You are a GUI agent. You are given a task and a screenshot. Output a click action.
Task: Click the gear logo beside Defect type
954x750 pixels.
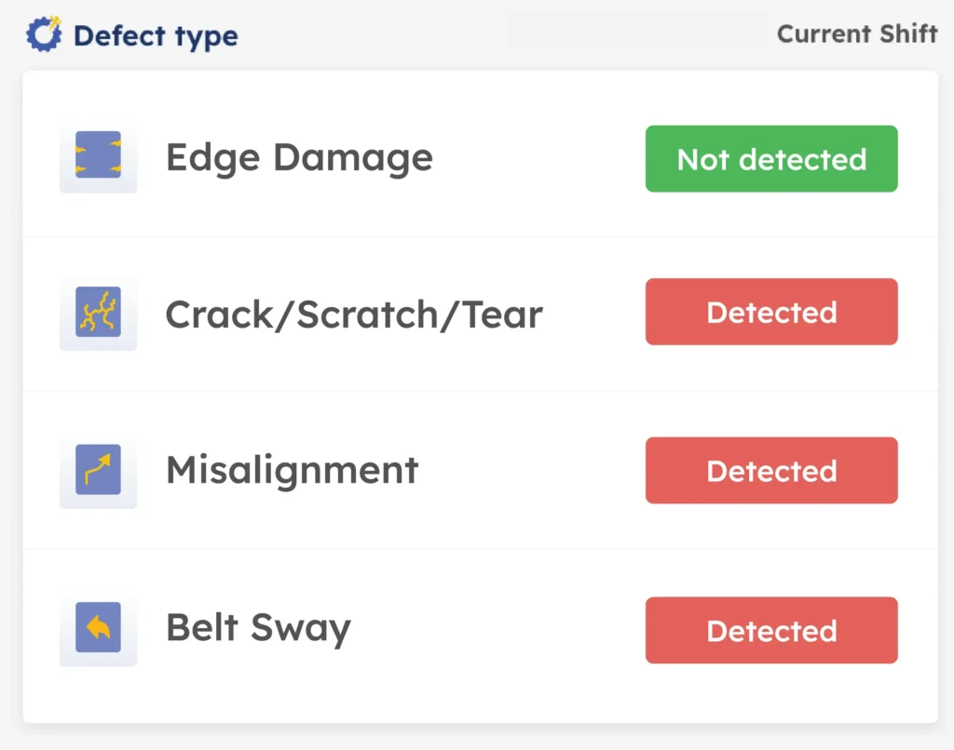[43, 34]
